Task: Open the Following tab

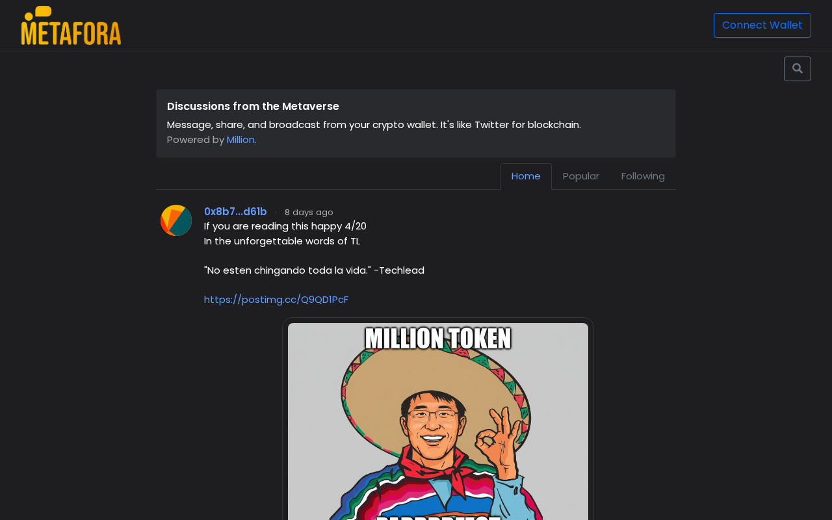Action: [x=642, y=176]
